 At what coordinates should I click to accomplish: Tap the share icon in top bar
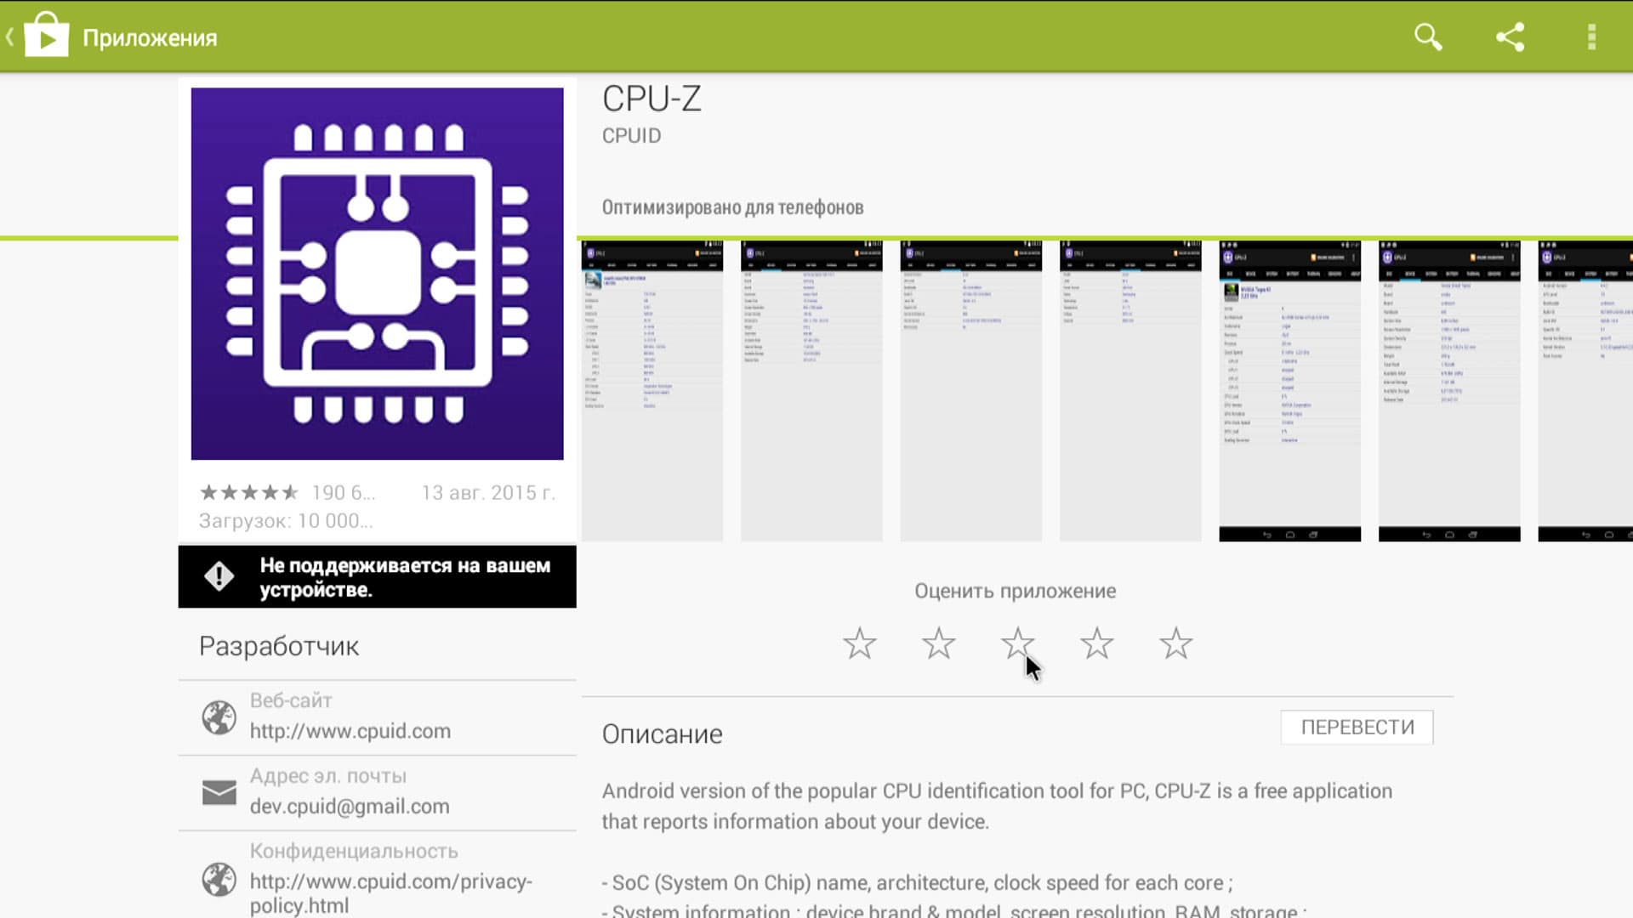coord(1510,37)
